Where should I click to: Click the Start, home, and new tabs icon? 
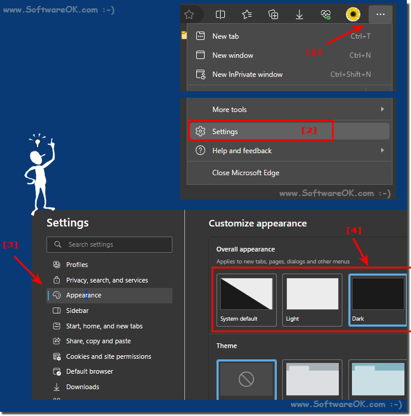point(57,326)
